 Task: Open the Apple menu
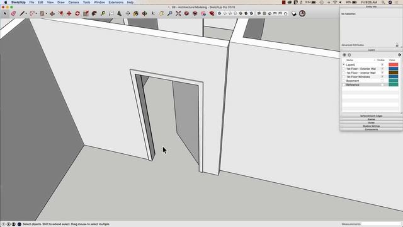(x=6, y=3)
